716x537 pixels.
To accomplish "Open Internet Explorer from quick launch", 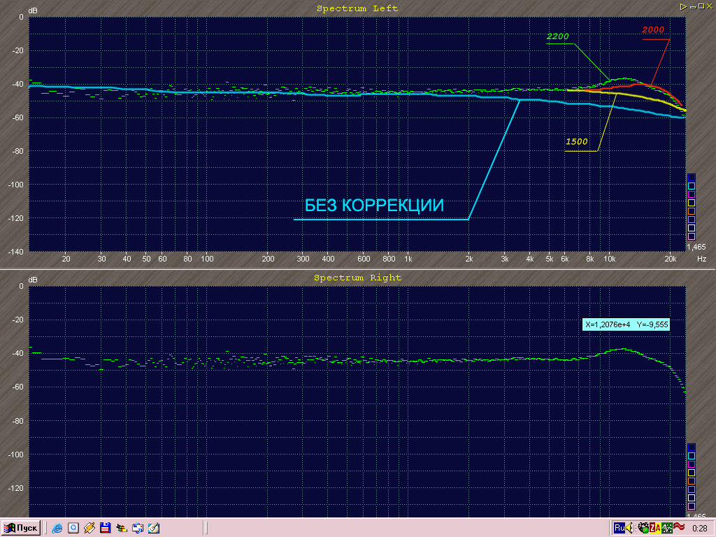I will pyautogui.click(x=57, y=528).
